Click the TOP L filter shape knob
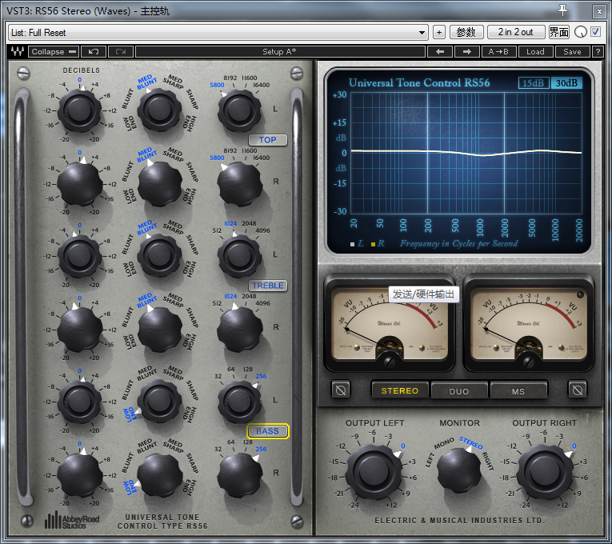The height and width of the screenshot is (544, 612). click(159, 110)
